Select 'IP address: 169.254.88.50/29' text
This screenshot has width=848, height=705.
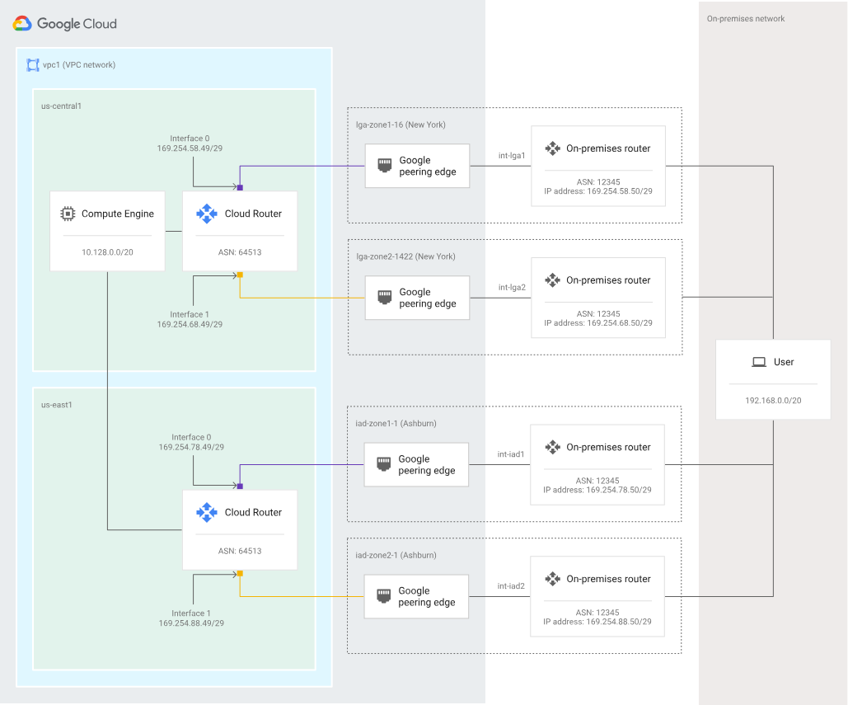[x=597, y=622]
